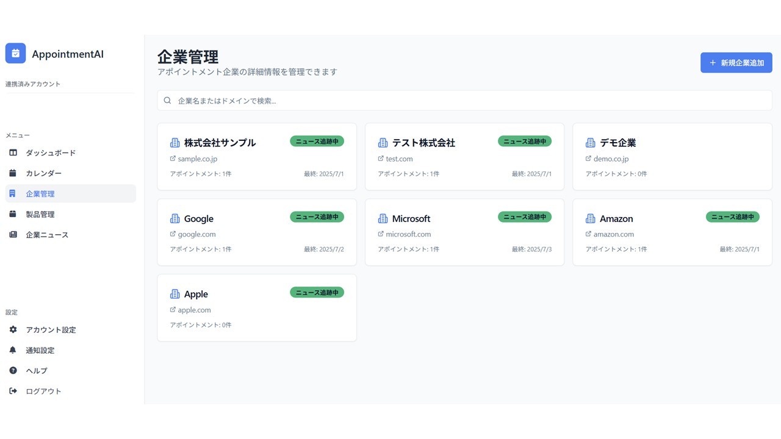
Task: Click external link icon next to microsoft.com
Action: [x=381, y=234]
